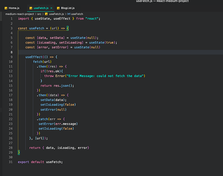223x176 pixels.
Task: Click setData in the line 5 declaration
Action: (56, 38)
